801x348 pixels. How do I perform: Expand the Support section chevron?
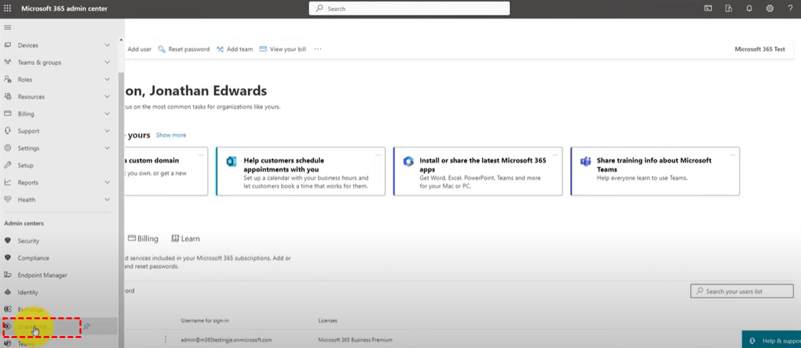(x=107, y=131)
